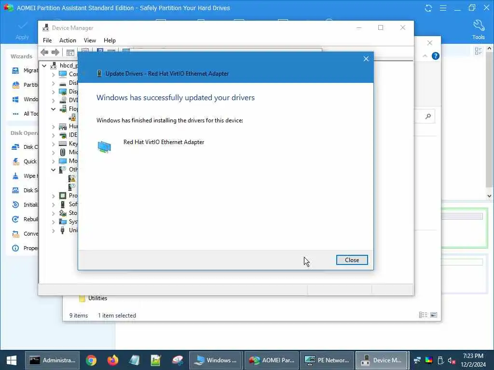The image size is (494, 370).
Task: Click the Forward arrow in Device Manager toolbar
Action: click(x=55, y=52)
